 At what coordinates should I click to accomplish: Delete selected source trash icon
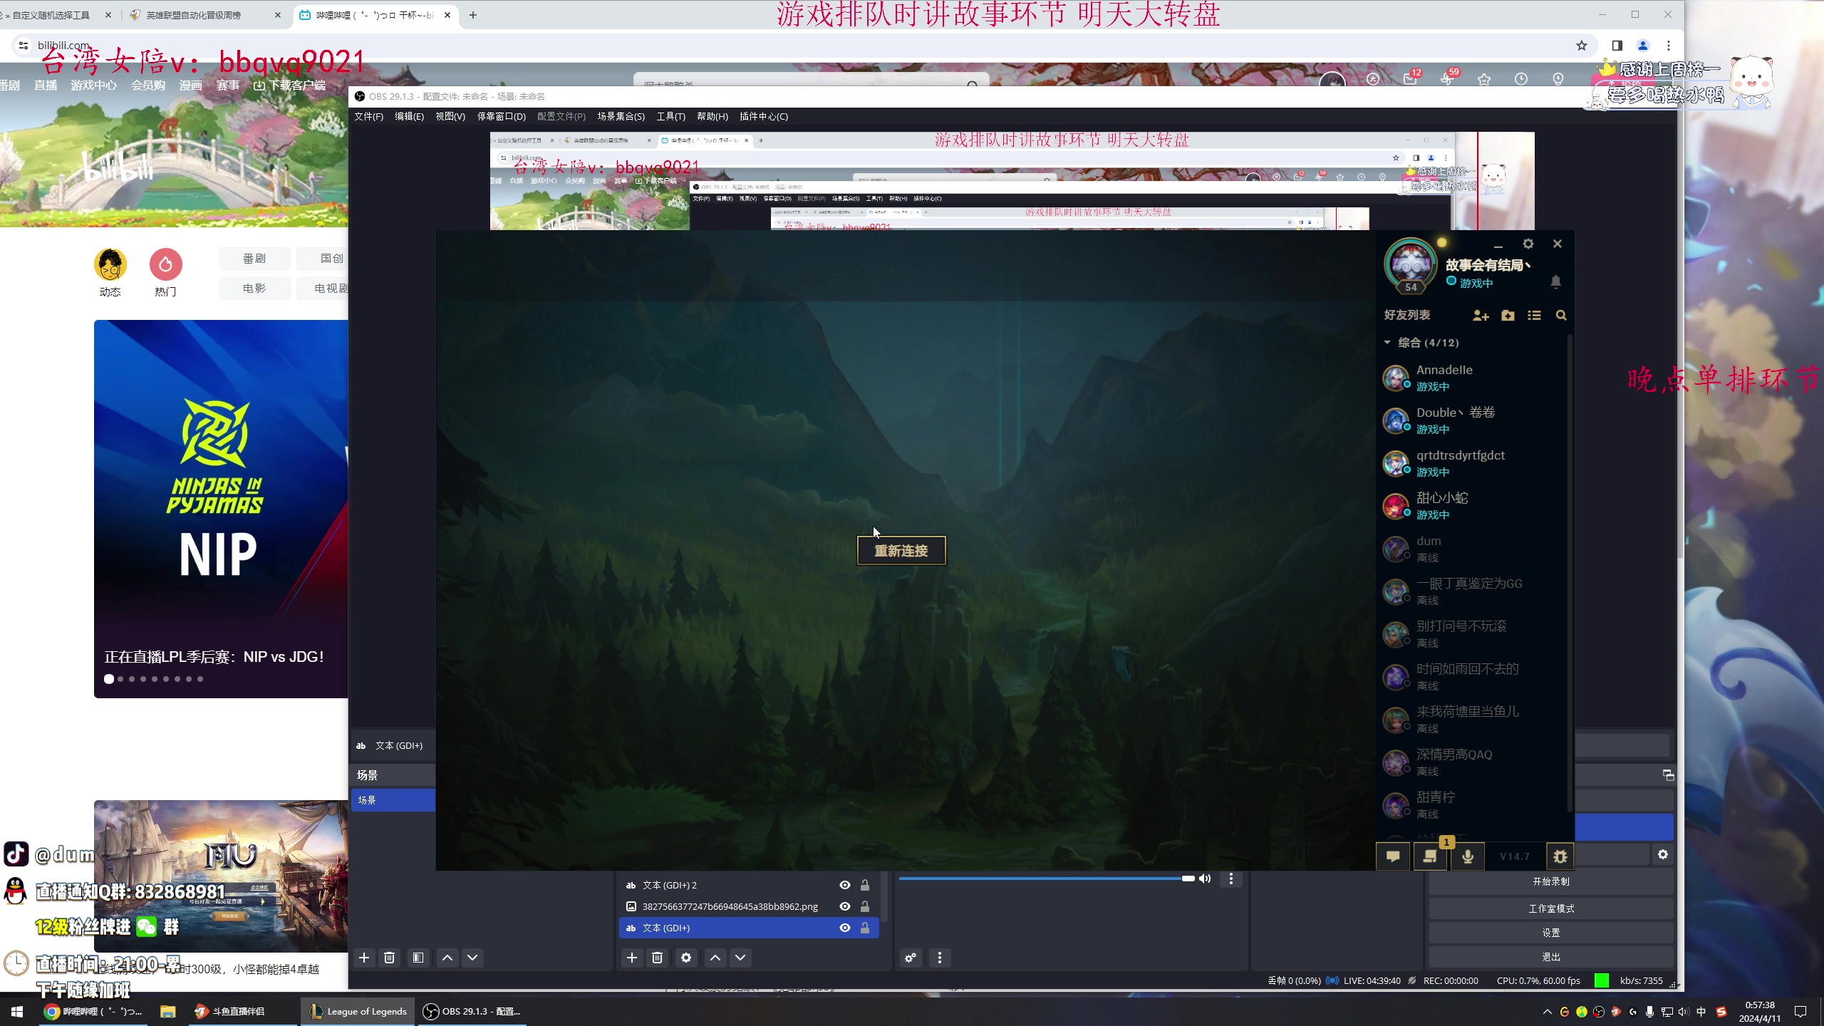coord(657,958)
